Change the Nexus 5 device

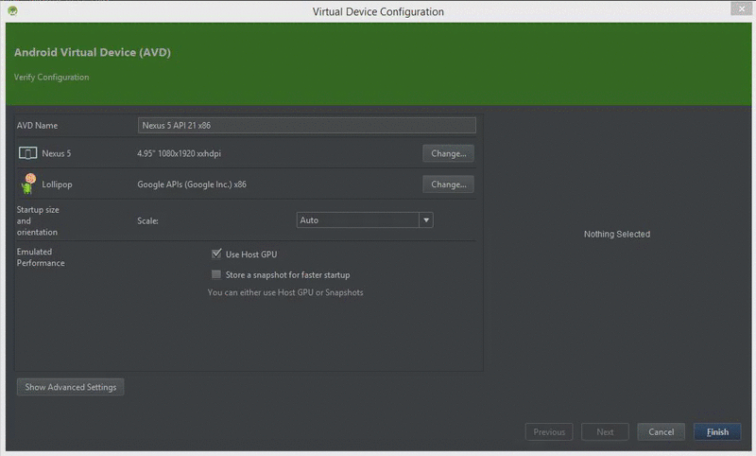448,153
